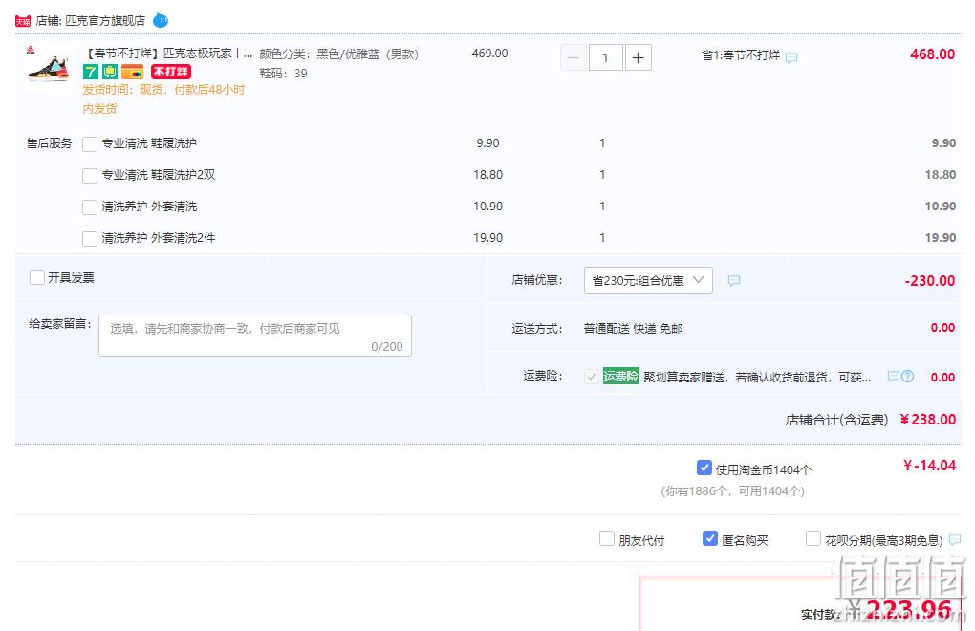Click the 售后服务 label

click(x=49, y=143)
